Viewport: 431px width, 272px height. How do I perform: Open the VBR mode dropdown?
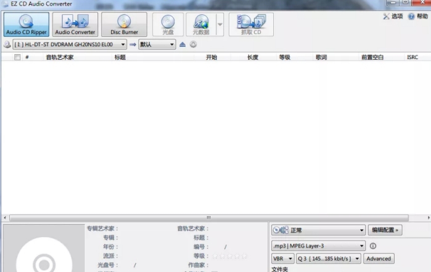tap(283, 258)
